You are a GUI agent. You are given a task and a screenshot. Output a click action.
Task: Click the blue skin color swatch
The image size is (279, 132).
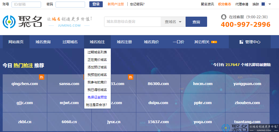tap(263, 4)
